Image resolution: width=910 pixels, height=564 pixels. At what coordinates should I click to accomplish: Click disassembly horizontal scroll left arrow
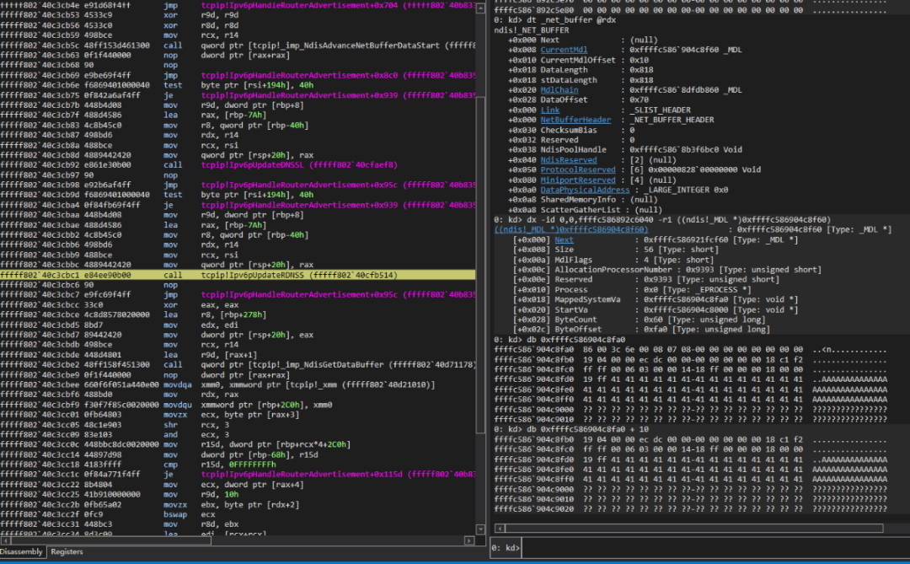5,540
